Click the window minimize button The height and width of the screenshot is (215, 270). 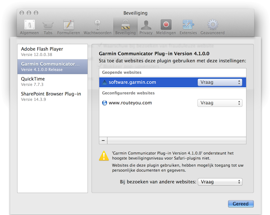click(29, 13)
